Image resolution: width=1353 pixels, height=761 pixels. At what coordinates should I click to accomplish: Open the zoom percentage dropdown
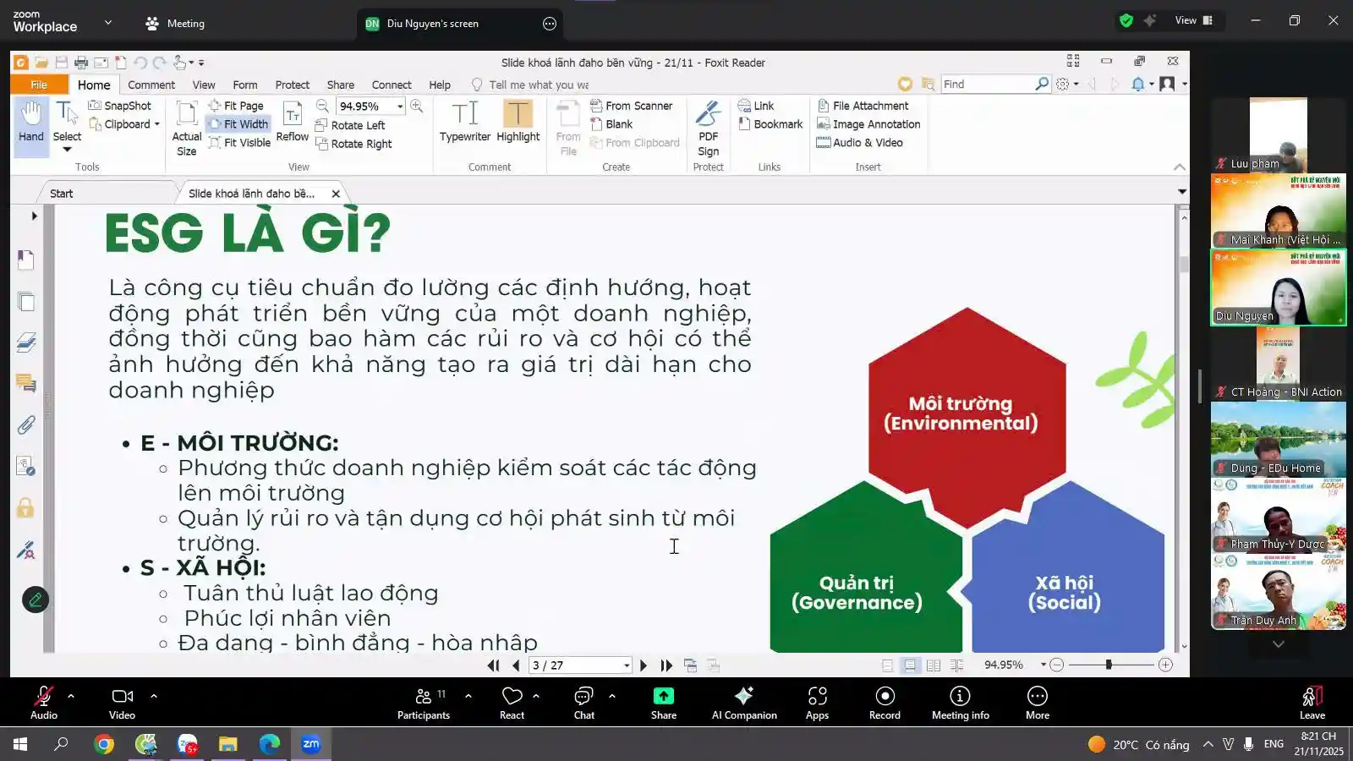tap(400, 107)
